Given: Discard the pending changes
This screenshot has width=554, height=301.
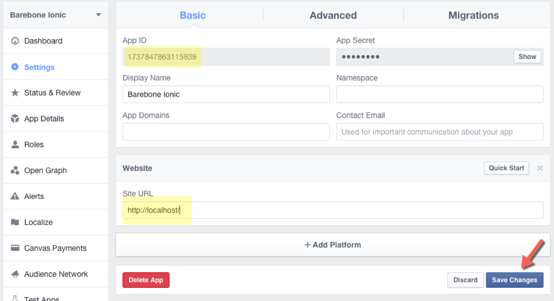Looking at the screenshot, I should pos(466,280).
